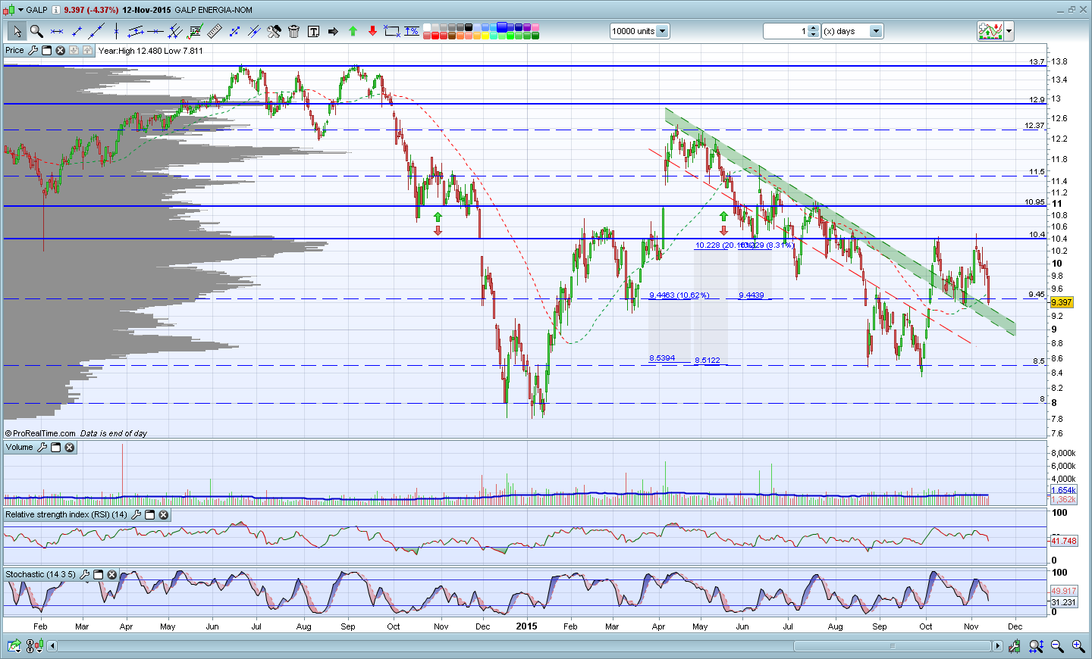The height and width of the screenshot is (659, 1092).
Task: Expand the add-indicator dropdown arrow
Action: click(1009, 31)
